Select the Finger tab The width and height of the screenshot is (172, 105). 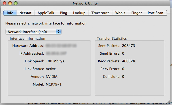click(x=136, y=13)
